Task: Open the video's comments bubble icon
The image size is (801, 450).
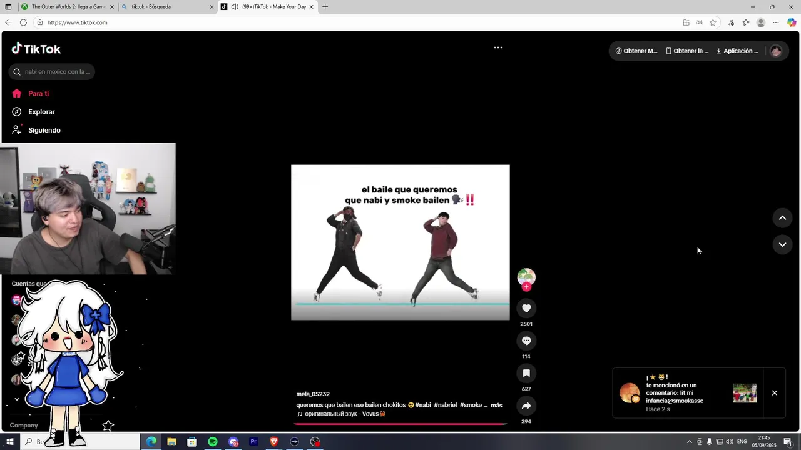Action: click(x=526, y=341)
